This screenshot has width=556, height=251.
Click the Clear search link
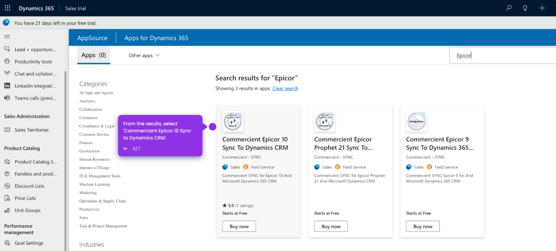tap(285, 88)
